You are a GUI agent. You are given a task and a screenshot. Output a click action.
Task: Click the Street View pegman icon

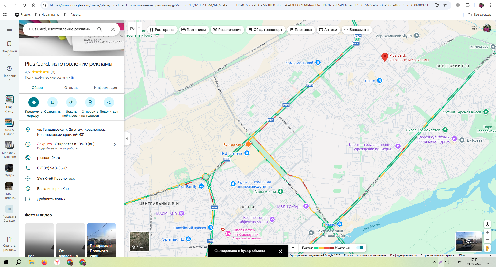(487, 248)
